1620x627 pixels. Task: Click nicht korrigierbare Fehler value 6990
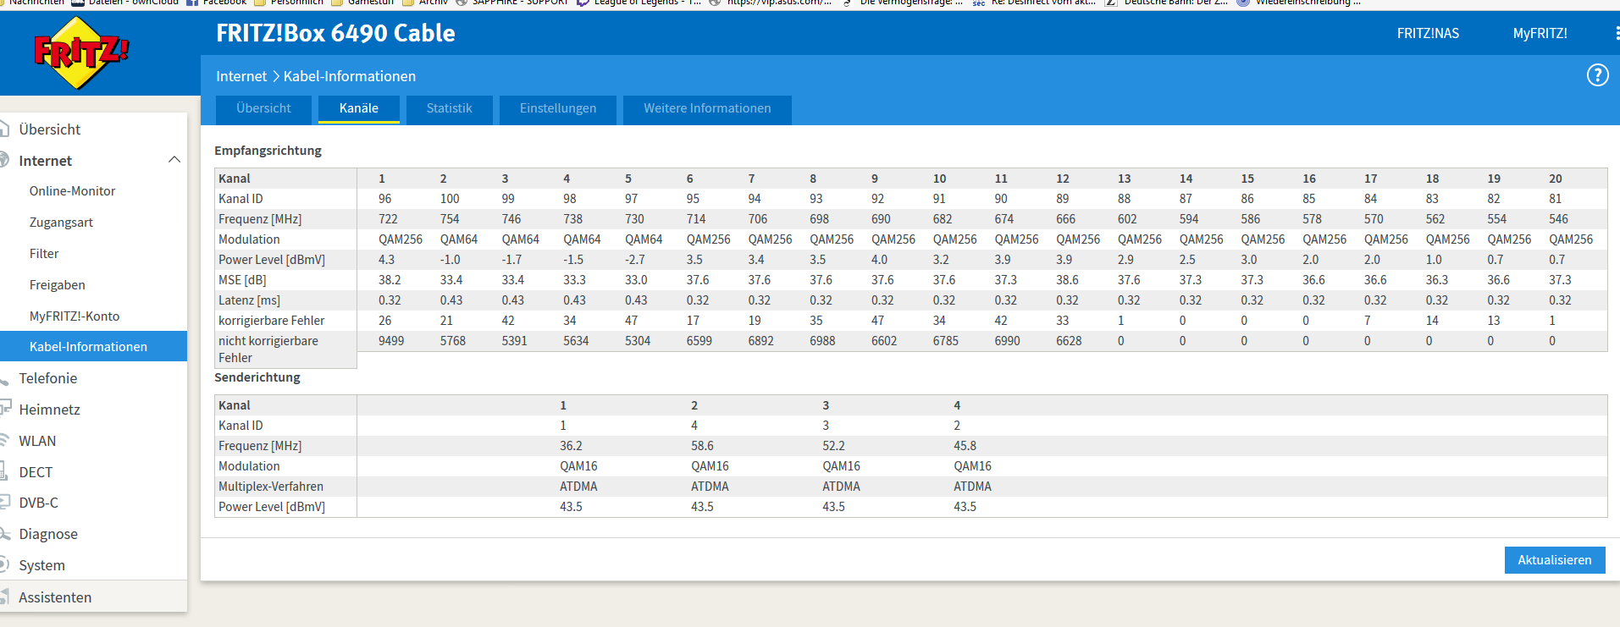click(1007, 341)
